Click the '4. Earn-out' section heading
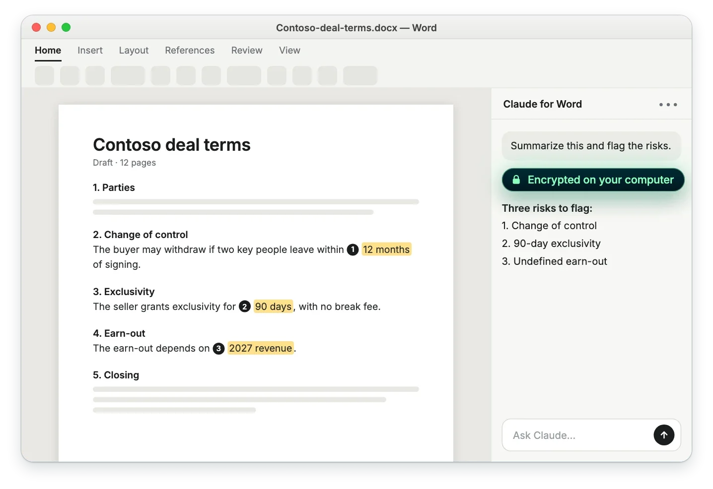This screenshot has height=489, width=713. [x=119, y=333]
